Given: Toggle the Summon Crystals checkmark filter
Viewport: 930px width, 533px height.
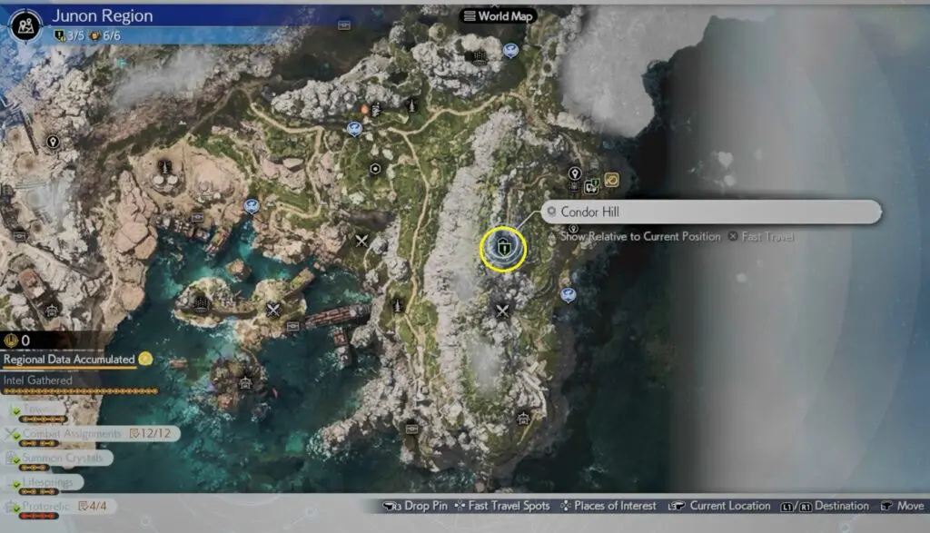Looking at the screenshot, I should (x=15, y=458).
